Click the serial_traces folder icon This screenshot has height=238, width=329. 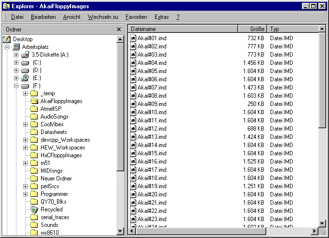[34, 217]
